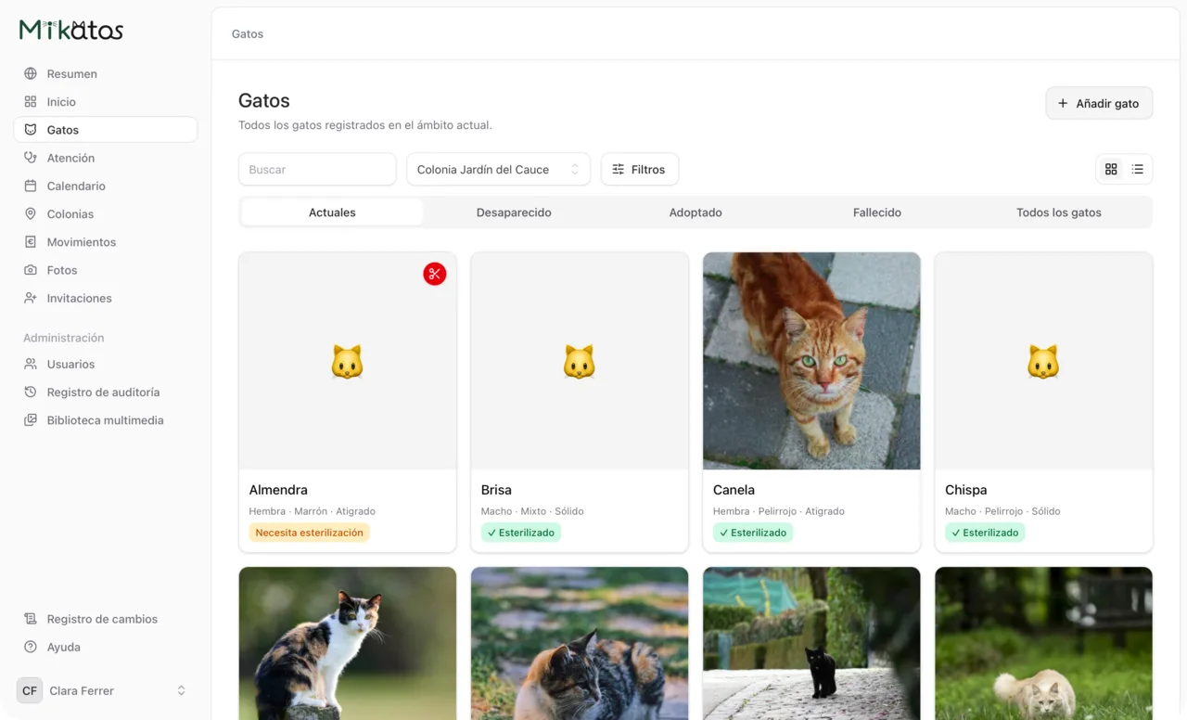1187x720 pixels.
Task: Click 'Macho · Mixto · Sólido' text
Action: tap(532, 511)
